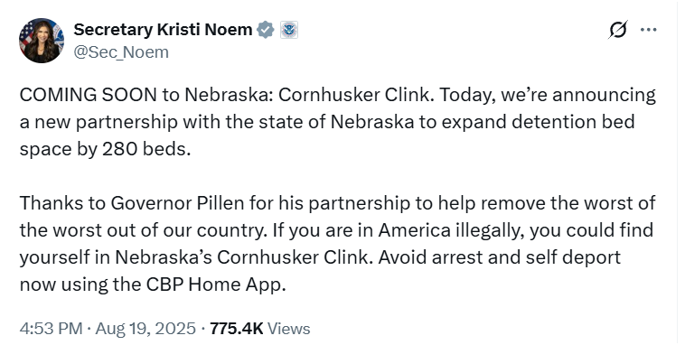Open the Secretary Kristi Noem display name

[x=163, y=30]
